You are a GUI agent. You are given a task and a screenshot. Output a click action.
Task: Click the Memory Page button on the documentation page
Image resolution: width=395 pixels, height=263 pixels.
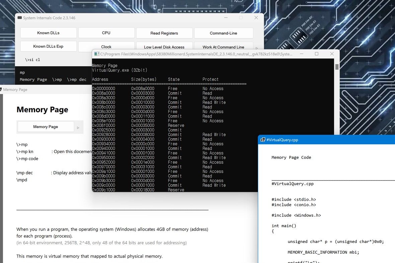(x=45, y=127)
